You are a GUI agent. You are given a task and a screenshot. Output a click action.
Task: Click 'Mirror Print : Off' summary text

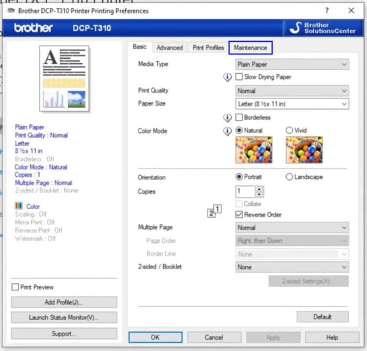coord(35,222)
